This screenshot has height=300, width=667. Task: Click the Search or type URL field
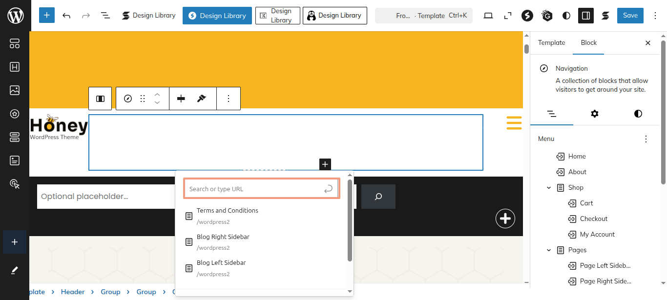click(255, 189)
